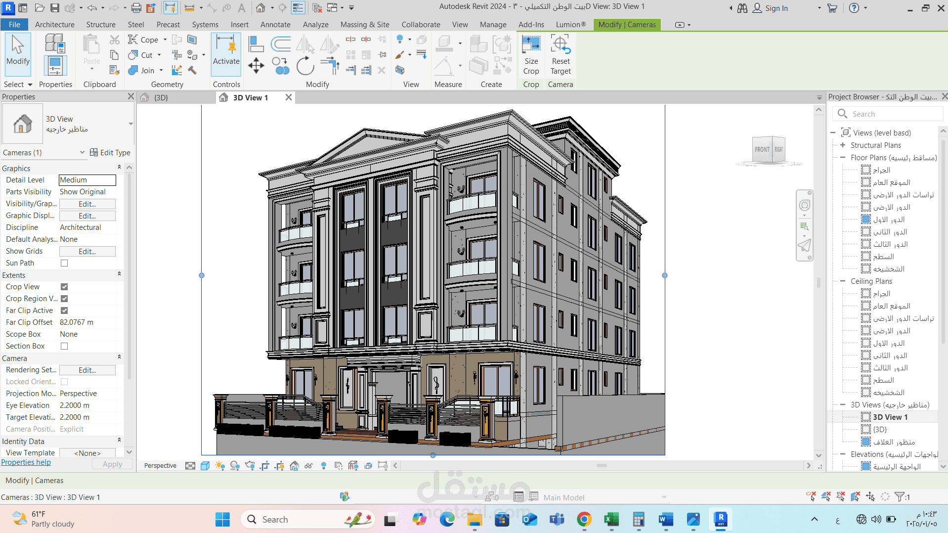Screen dimensions: 948x533
Task: Click the Reset Target camera tool
Action: point(560,54)
